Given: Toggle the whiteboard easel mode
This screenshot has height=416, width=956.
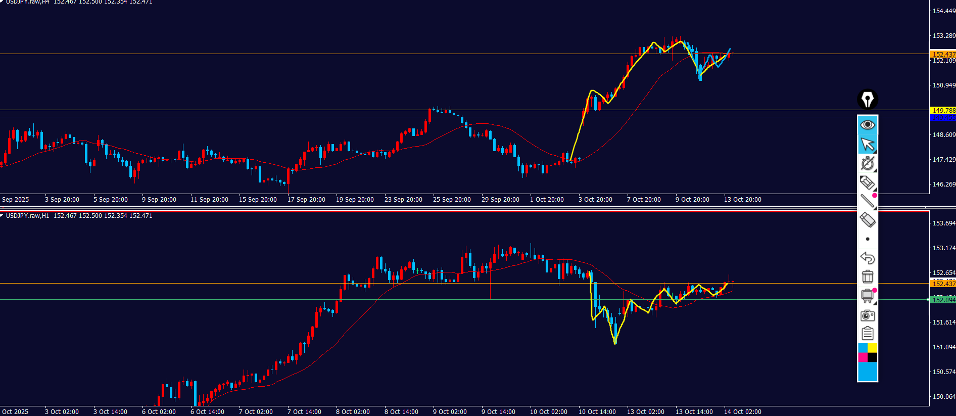Looking at the screenshot, I should click(868, 296).
